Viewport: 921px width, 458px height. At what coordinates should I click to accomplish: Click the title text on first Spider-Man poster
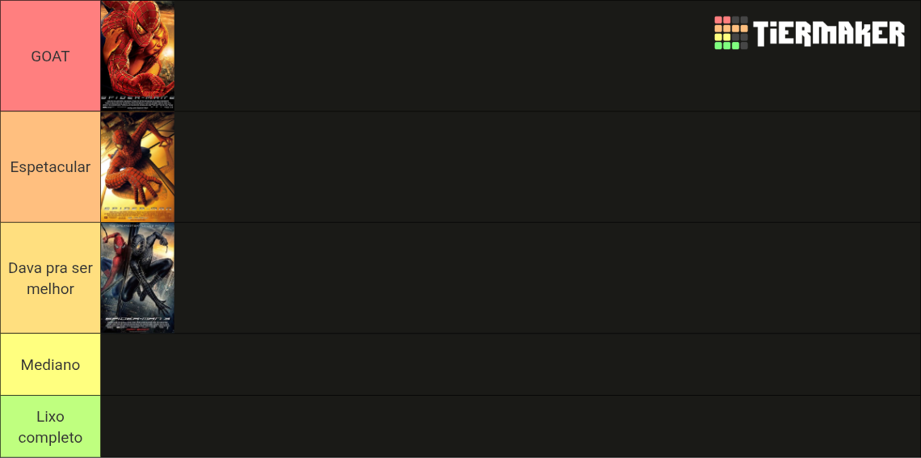coord(137,208)
